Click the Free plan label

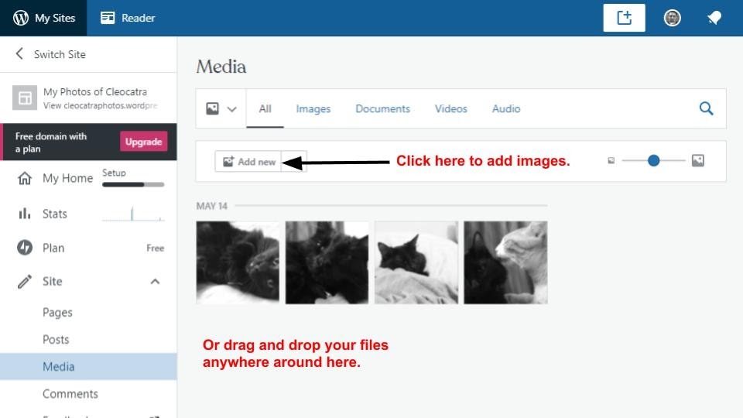pos(155,248)
